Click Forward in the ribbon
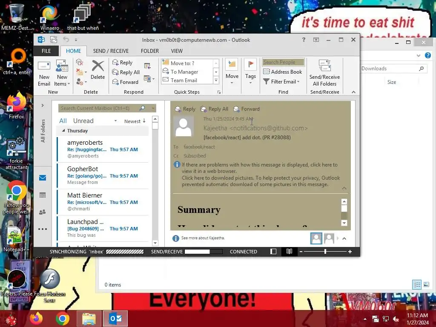The image size is (436, 327). (125, 82)
